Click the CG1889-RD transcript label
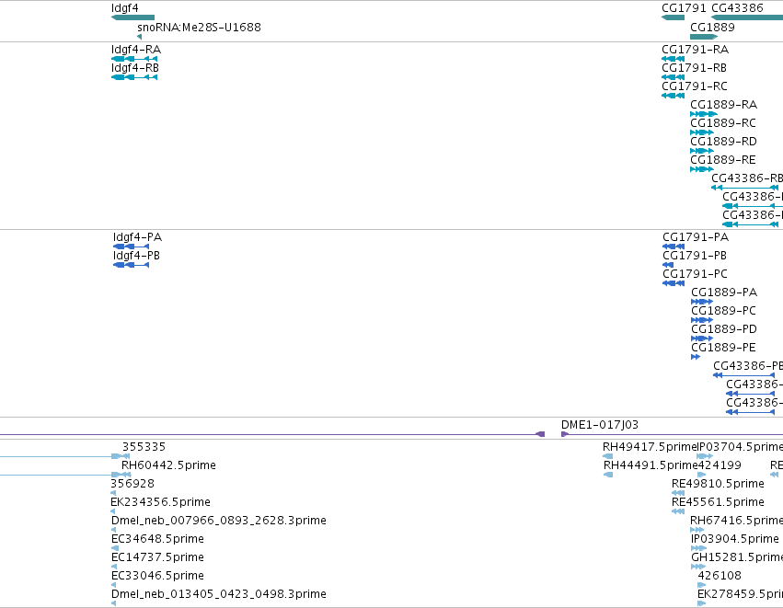The width and height of the screenshot is (783, 608). (x=723, y=142)
